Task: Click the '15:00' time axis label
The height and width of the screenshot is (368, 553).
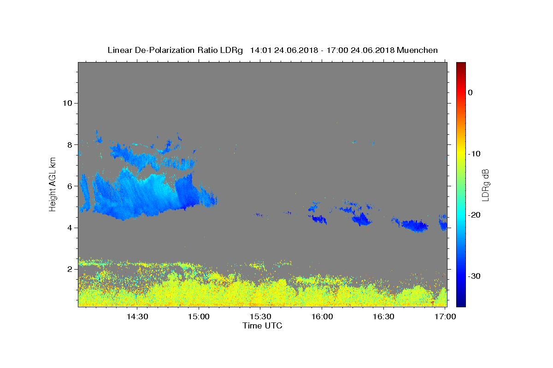Action: point(199,317)
